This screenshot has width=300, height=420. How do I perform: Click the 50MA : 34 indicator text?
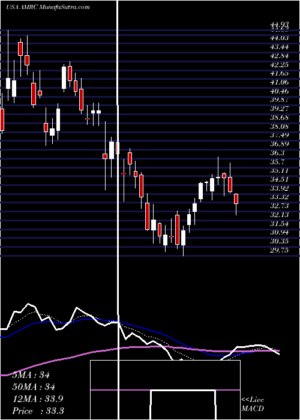coord(34,387)
